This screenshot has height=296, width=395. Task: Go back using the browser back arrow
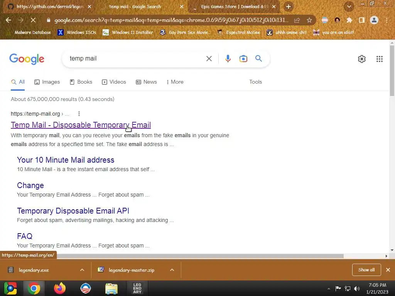point(8,20)
